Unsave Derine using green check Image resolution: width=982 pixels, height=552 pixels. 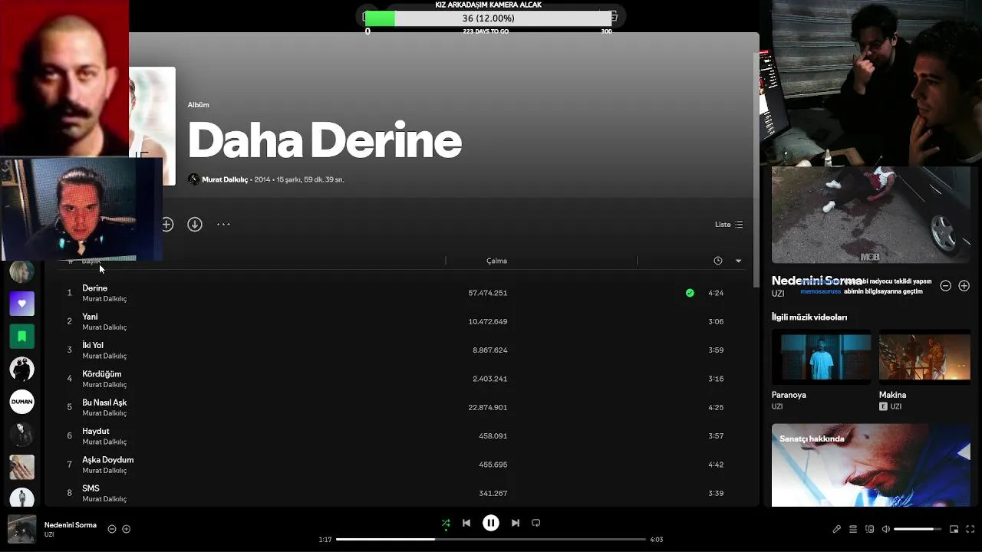coord(690,293)
